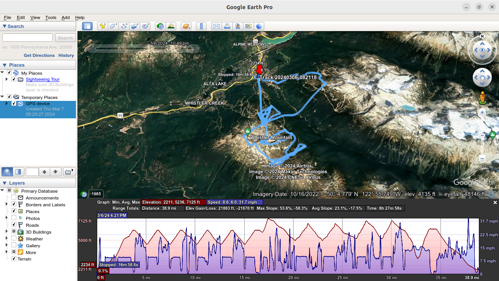499x281 pixels.
Task: Click in the search input field
Action: [27, 38]
